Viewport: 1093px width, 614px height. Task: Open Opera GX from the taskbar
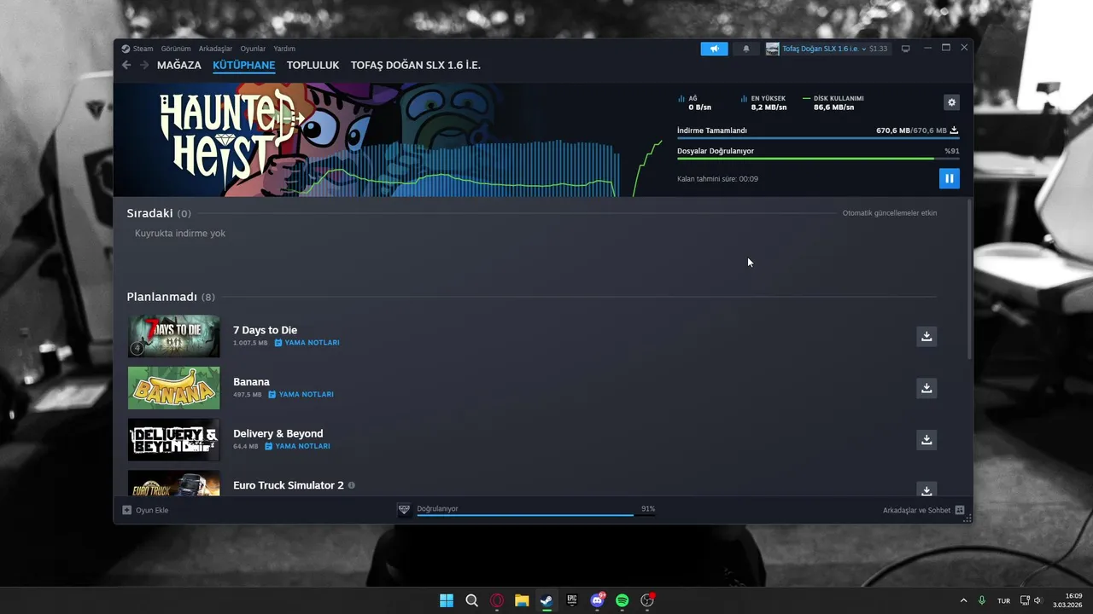pos(497,600)
